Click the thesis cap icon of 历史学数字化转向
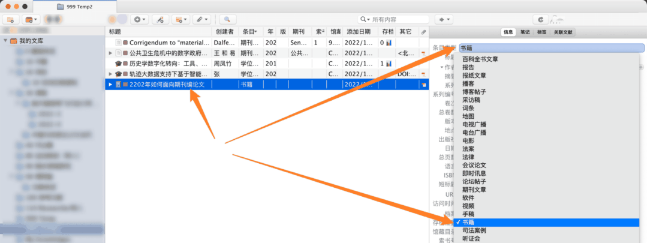The width and height of the screenshot is (647, 243). coord(118,64)
